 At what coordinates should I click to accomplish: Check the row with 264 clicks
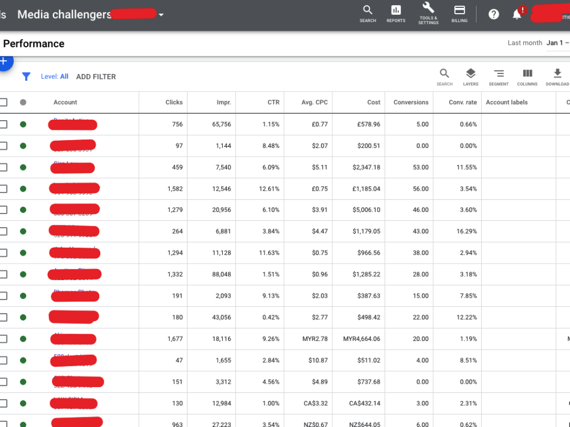coord(3,231)
